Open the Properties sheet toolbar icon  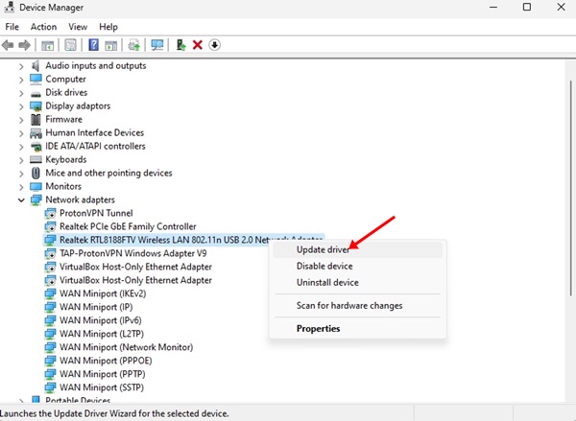[70, 45]
